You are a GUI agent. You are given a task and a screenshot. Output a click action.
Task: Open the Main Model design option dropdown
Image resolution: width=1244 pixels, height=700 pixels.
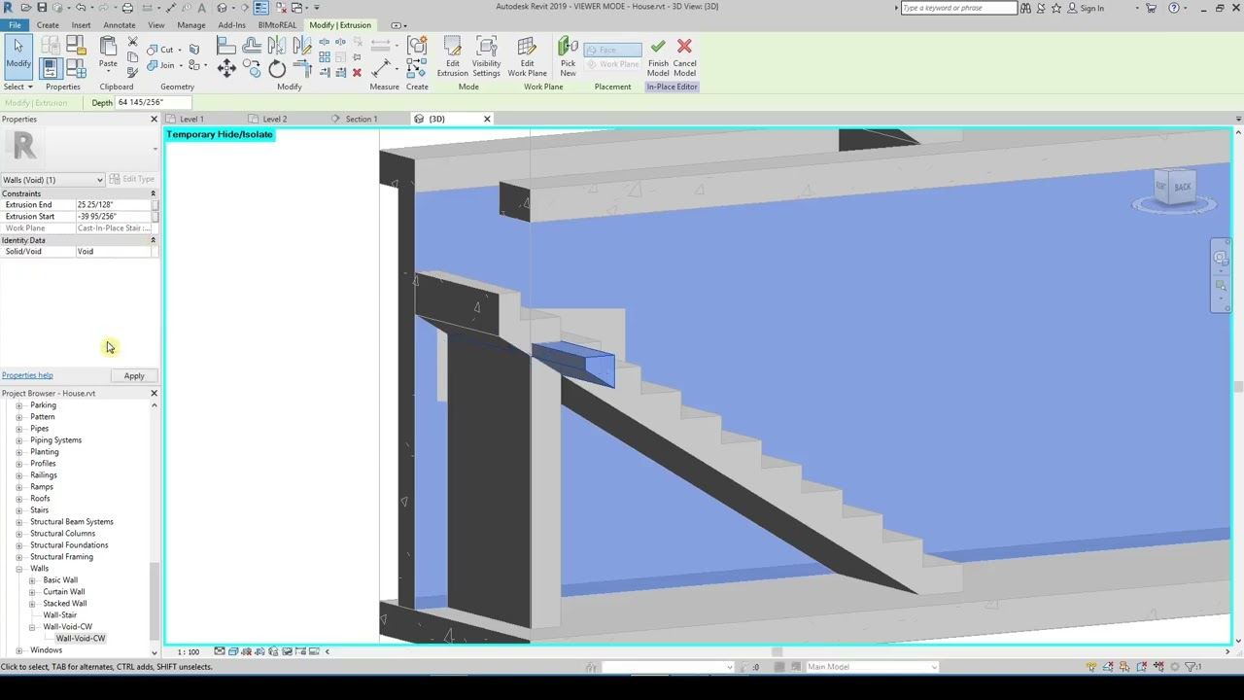(x=871, y=667)
